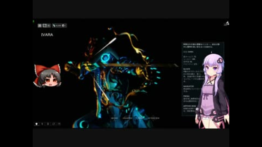The width and height of the screenshot is (262, 147).
Task: Select the PROWL ability label below the warframe
Action: coord(141,118)
